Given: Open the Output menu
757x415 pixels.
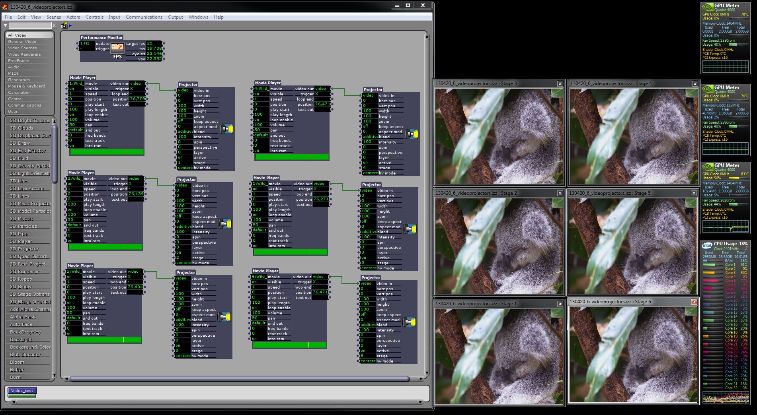Looking at the screenshot, I should (176, 17).
